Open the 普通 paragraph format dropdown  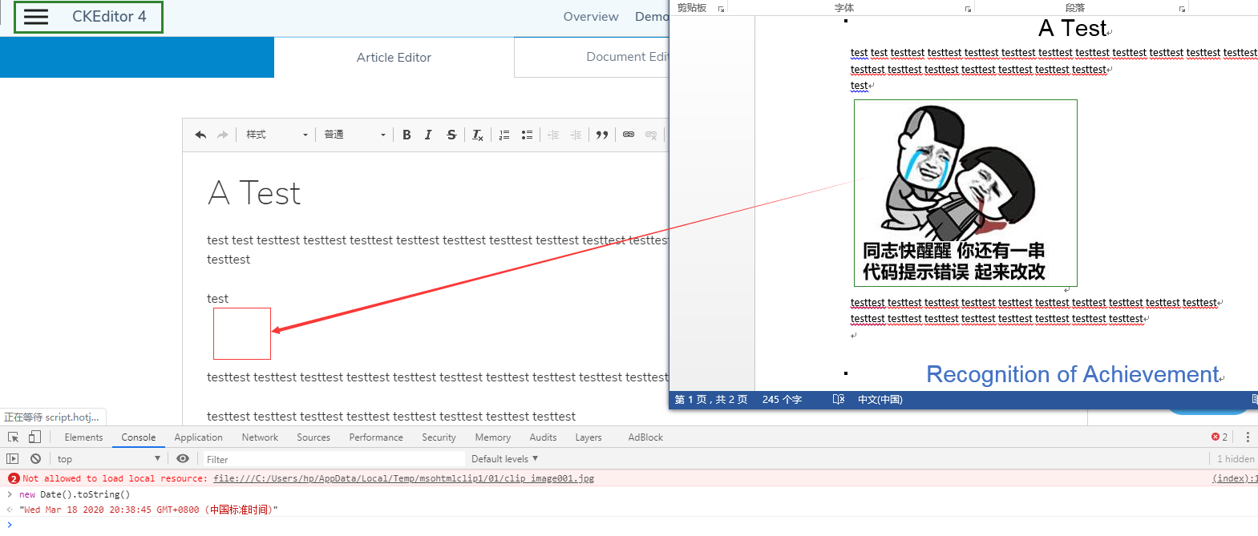[x=354, y=135]
